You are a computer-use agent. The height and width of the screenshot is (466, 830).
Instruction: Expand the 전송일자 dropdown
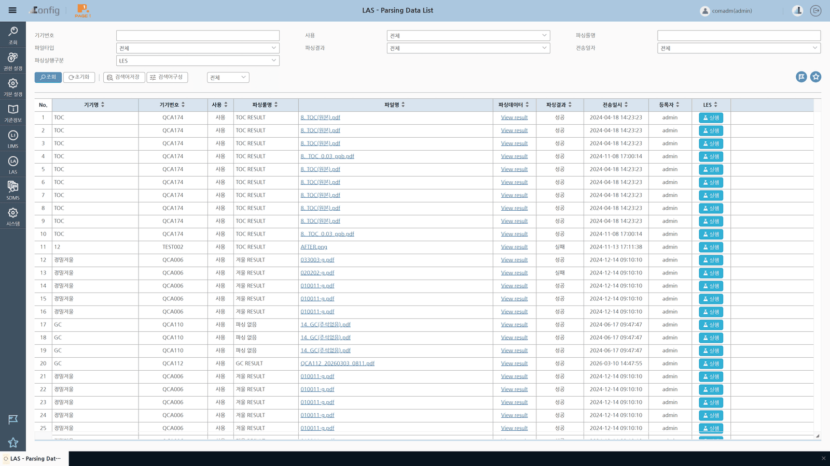pos(739,48)
